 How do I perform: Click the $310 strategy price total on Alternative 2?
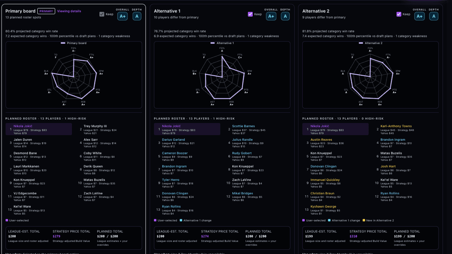[353, 236]
